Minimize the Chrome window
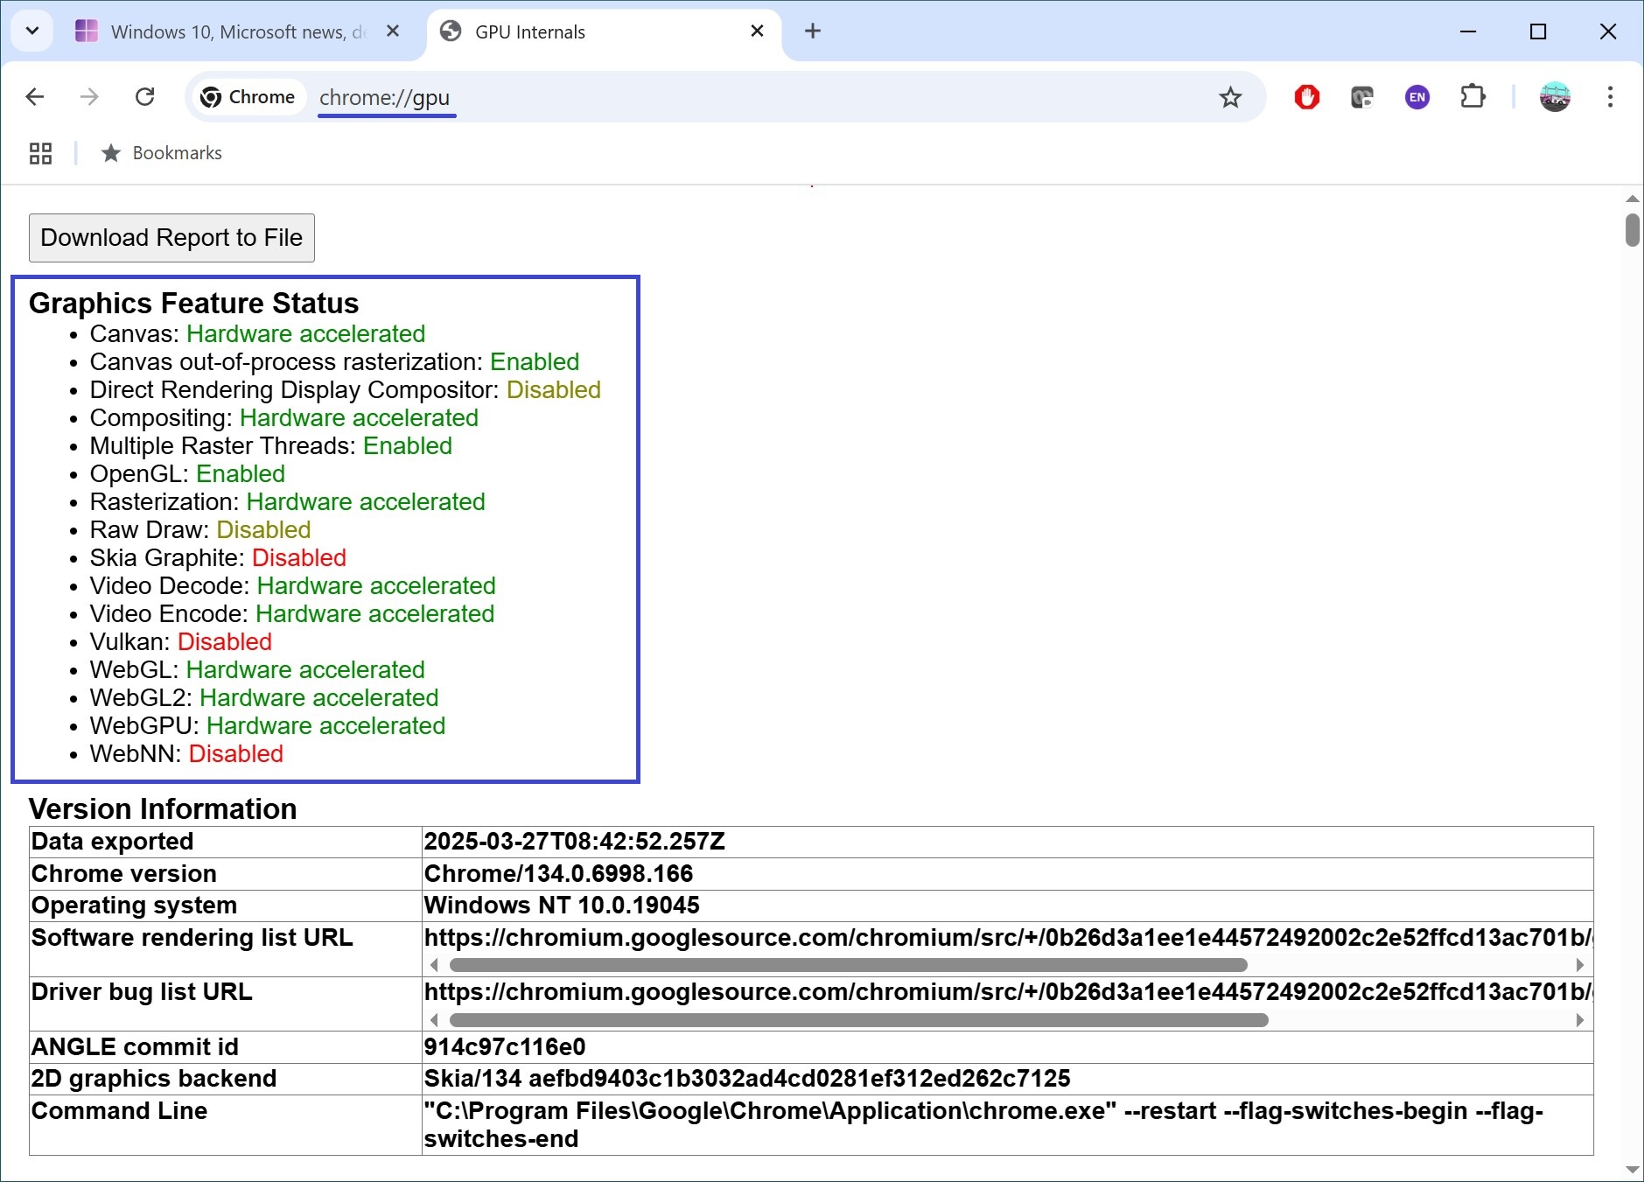Image resolution: width=1644 pixels, height=1182 pixels. 1468,31
